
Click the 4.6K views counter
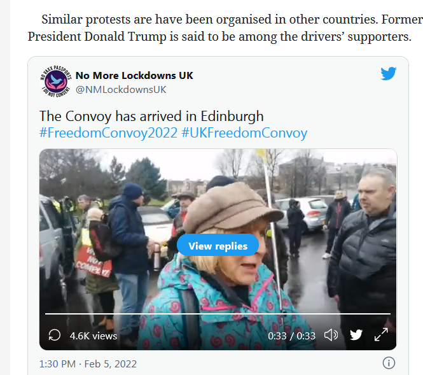pos(94,336)
